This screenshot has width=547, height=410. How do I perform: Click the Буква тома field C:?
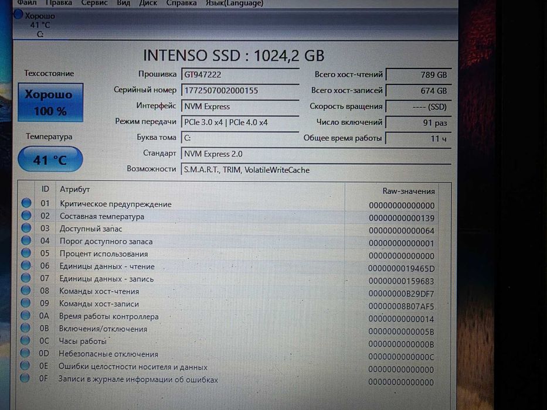coord(240,138)
